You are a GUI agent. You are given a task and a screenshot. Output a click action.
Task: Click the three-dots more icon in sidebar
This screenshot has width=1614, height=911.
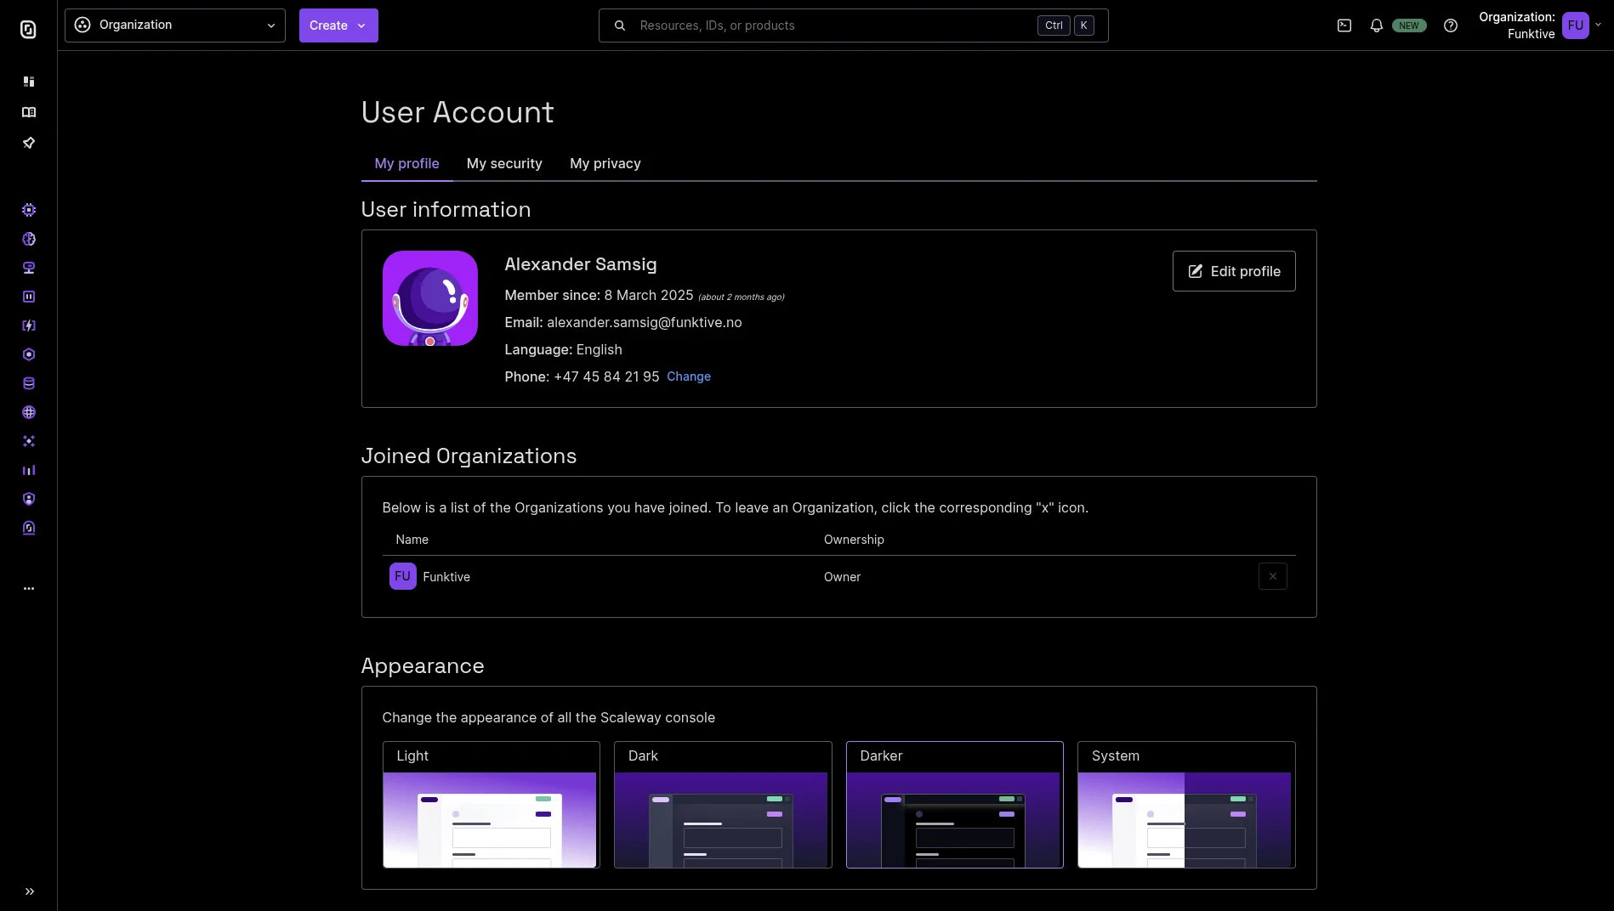click(29, 588)
